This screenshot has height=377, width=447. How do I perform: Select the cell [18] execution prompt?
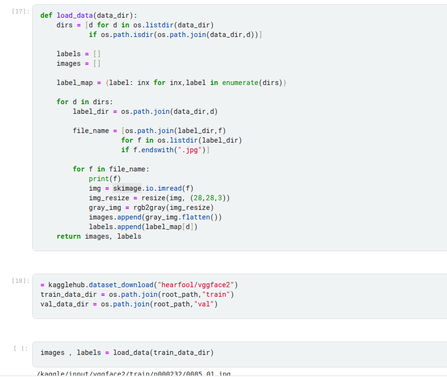coord(21,281)
